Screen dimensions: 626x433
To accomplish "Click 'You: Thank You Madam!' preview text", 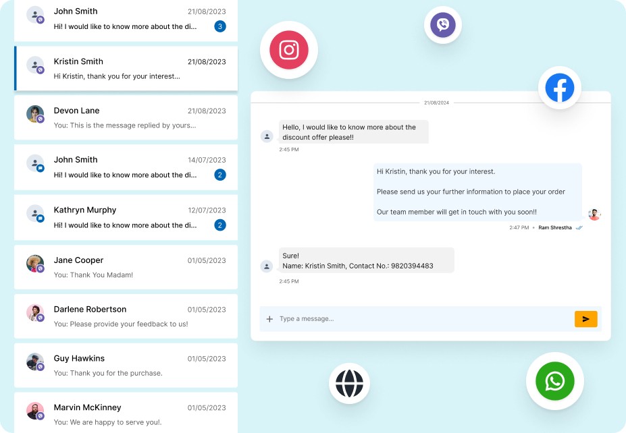I will coord(93,275).
